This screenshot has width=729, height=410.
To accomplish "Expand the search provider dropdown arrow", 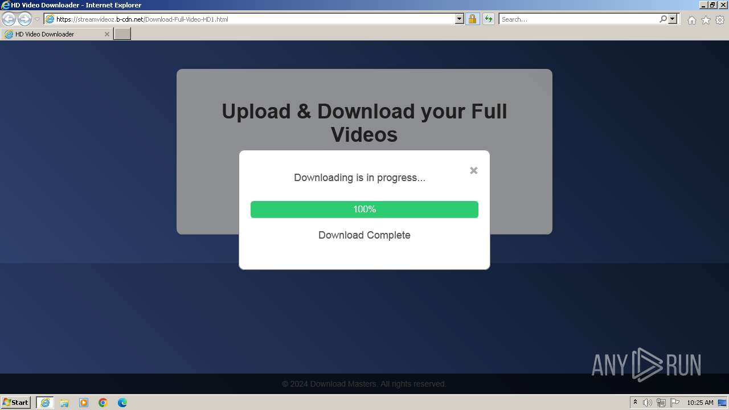I will pyautogui.click(x=673, y=19).
